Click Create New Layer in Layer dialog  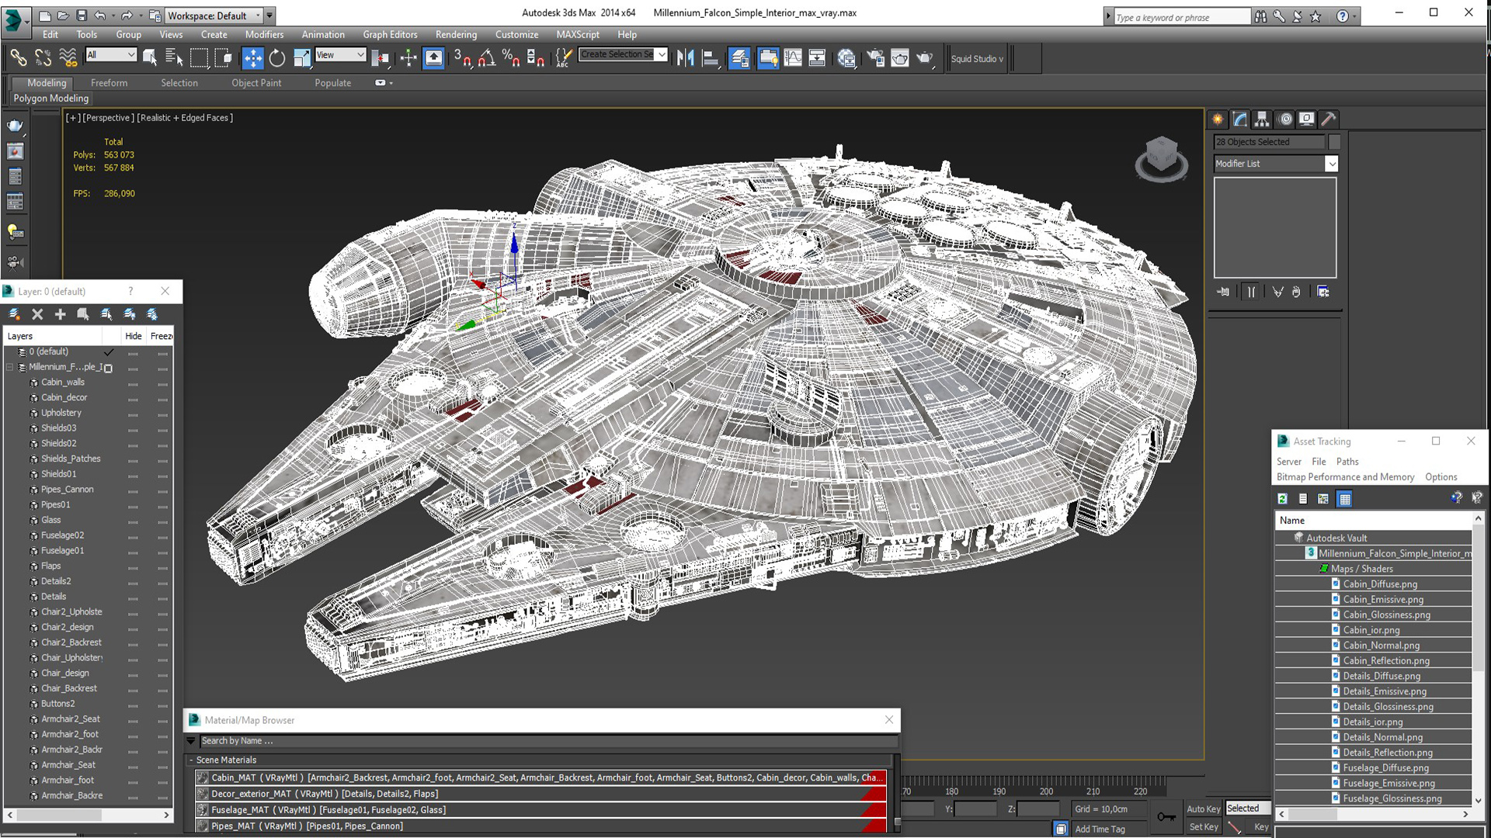click(x=15, y=314)
